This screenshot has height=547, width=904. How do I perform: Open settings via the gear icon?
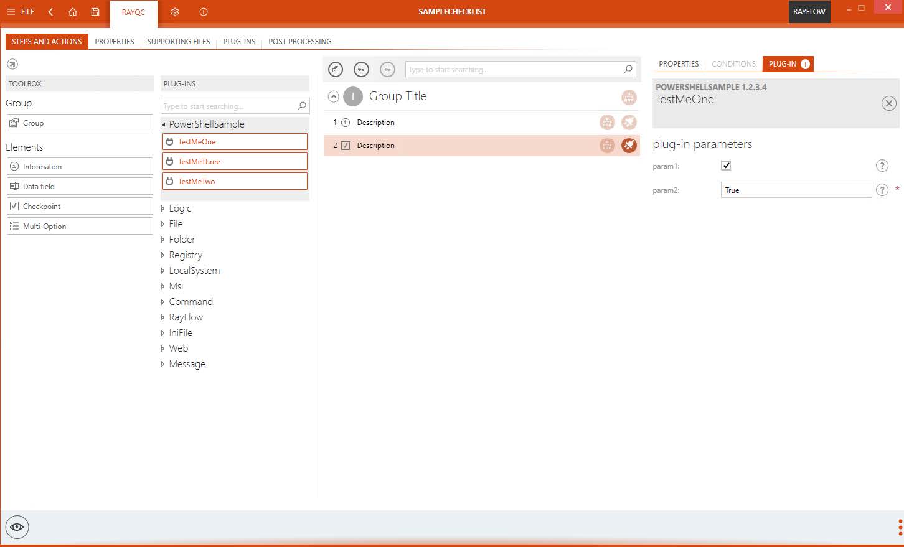[175, 12]
